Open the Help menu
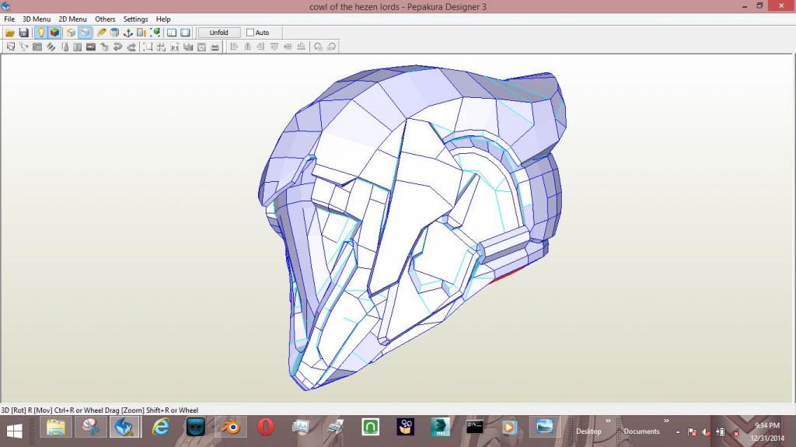 pyautogui.click(x=163, y=19)
